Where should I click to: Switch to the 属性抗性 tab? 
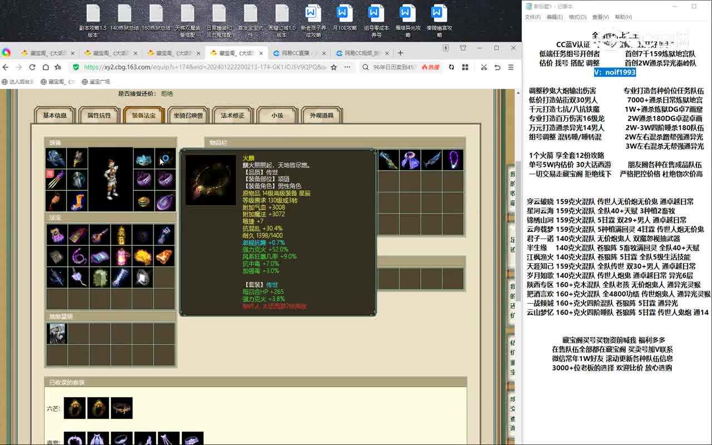pos(99,115)
